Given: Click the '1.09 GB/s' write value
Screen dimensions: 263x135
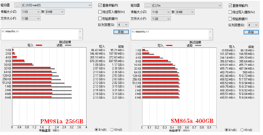Looking at the screenshot, I should coord(99,65).
